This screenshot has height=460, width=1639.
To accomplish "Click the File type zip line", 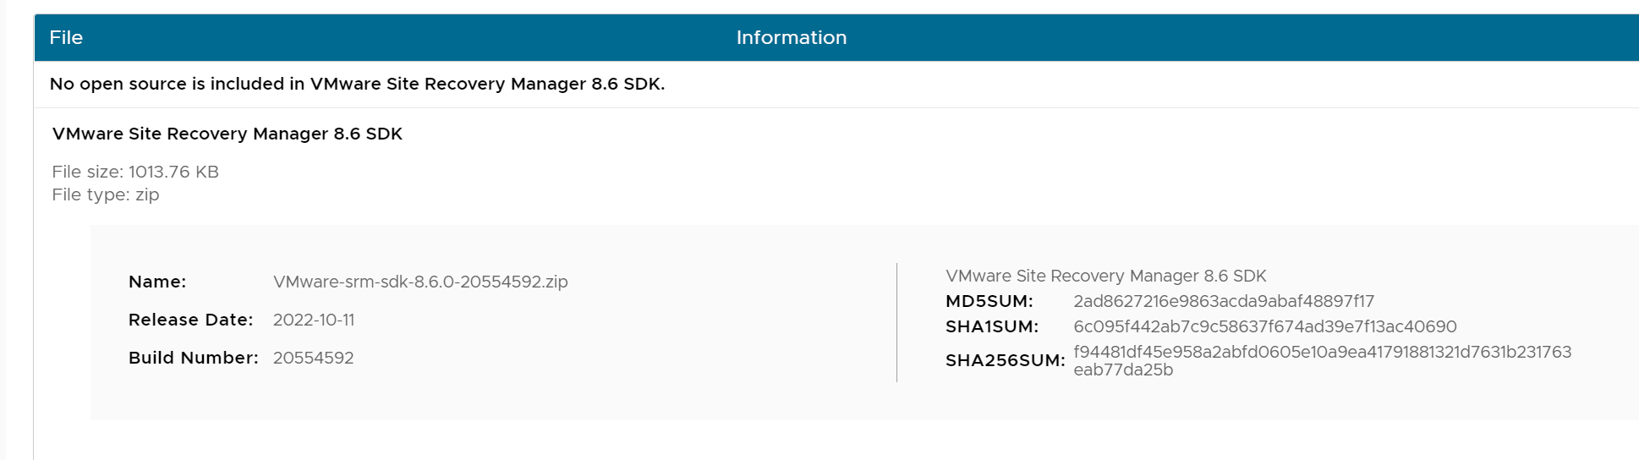I will (x=106, y=194).
